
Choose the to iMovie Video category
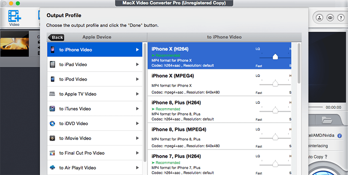coord(95,138)
